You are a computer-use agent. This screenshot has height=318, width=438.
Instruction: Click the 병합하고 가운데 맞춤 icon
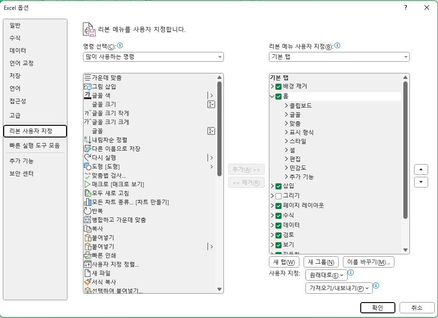click(x=88, y=220)
